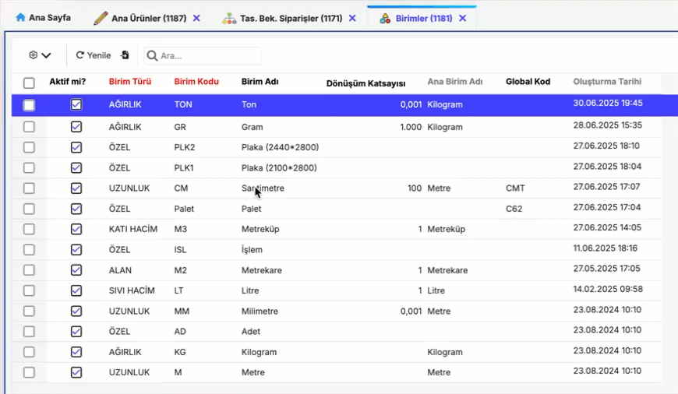678x394 pixels.
Task: Click the magnifier icon in the search box
Action: pos(151,56)
